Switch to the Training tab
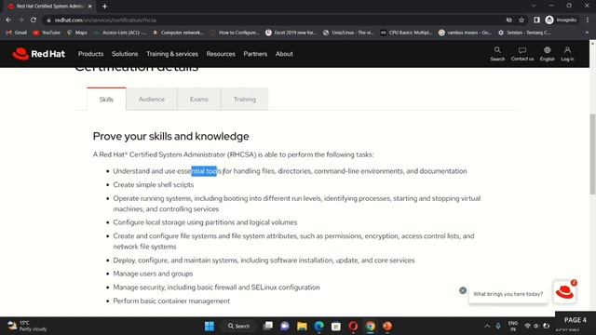Image resolution: width=596 pixels, height=335 pixels. (x=245, y=100)
